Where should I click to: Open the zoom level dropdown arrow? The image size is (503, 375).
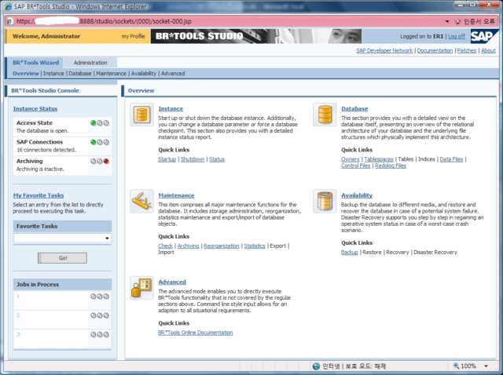tap(486, 366)
